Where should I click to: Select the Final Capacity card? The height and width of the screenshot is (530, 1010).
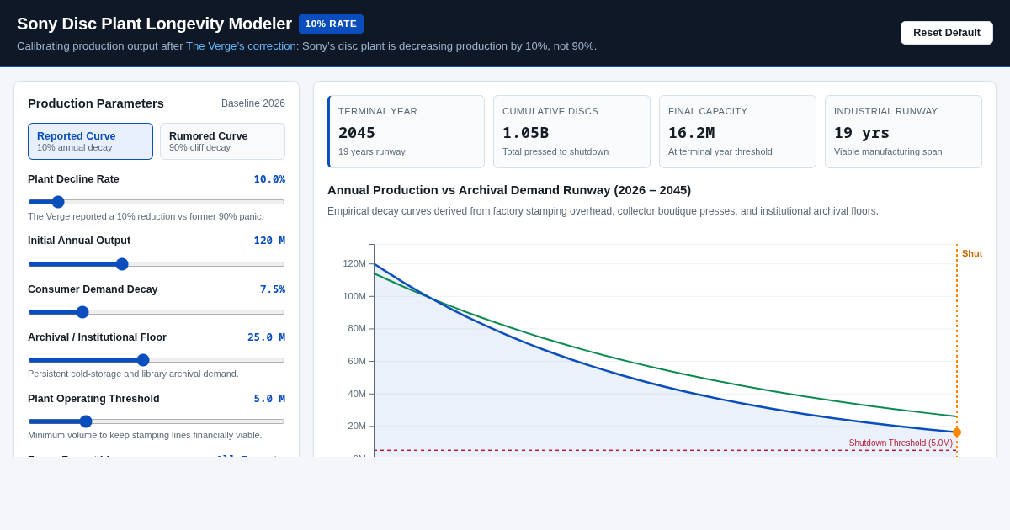(737, 131)
